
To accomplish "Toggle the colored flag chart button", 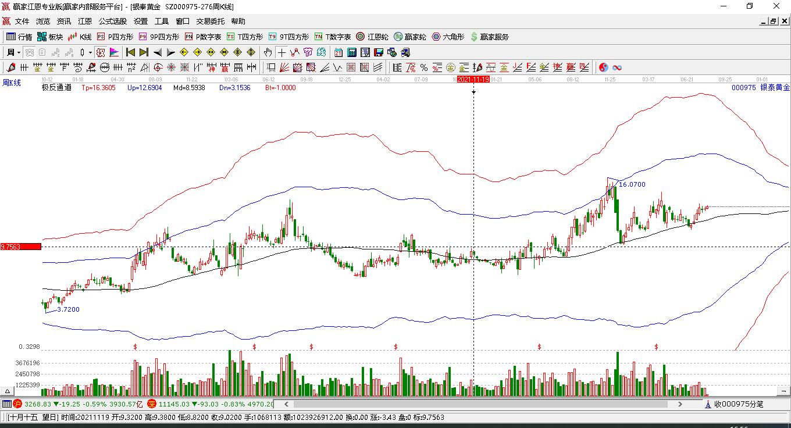I will tap(114, 52).
